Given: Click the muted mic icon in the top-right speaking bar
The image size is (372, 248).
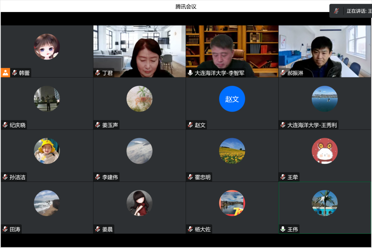Looking at the screenshot, I should click(336, 11).
